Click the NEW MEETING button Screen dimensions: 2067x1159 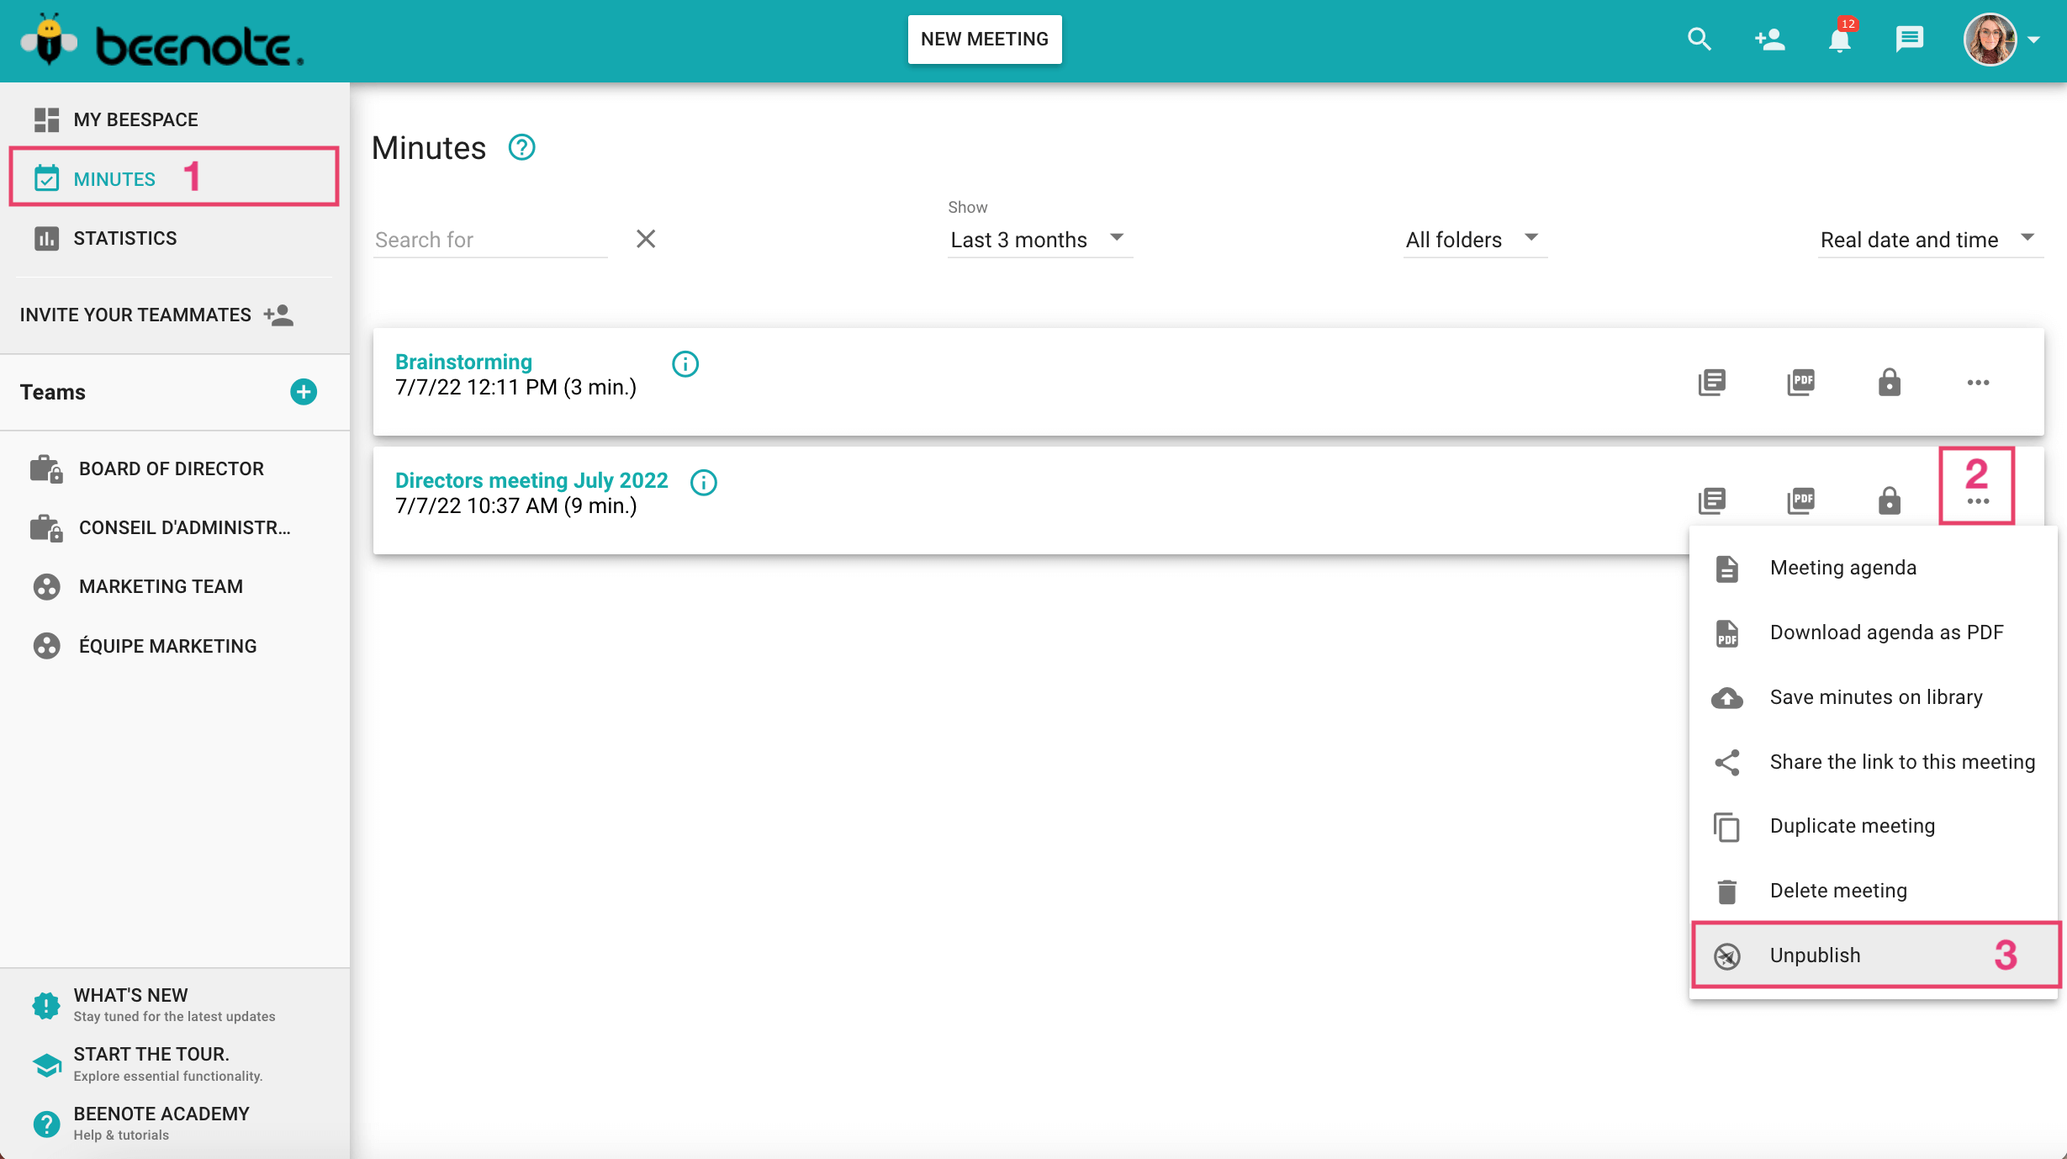point(985,39)
